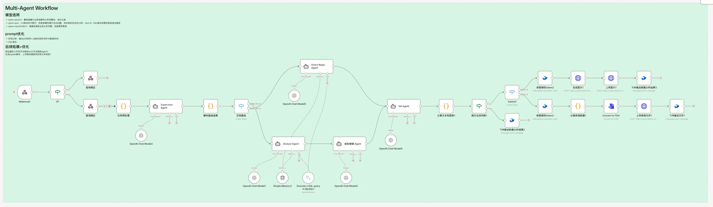This screenshot has width=713, height=207.
Task: Open the Switch1 node
Action: pos(512,92)
